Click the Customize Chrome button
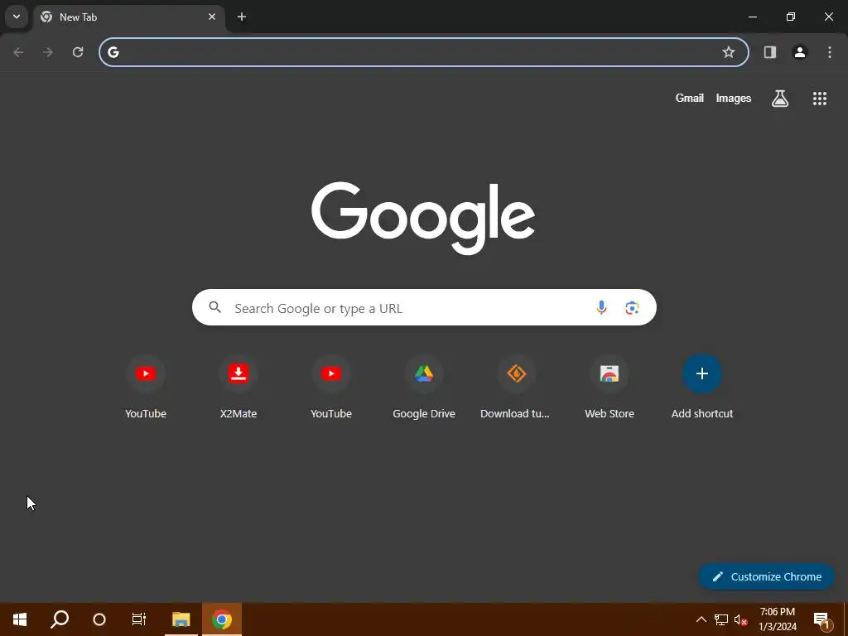This screenshot has height=636, width=848. 766,576
